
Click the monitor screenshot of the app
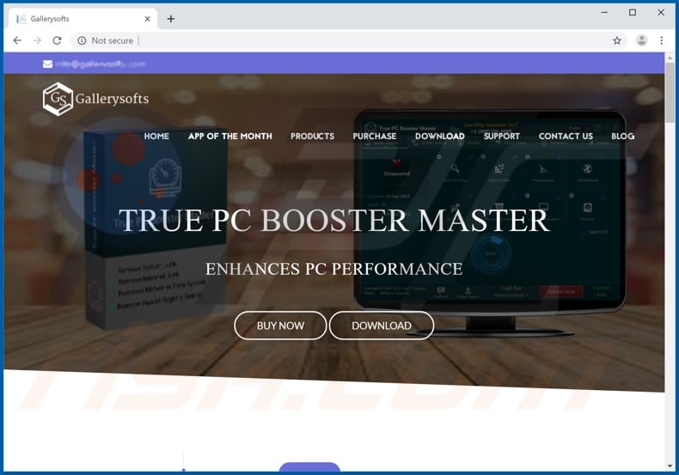tap(490, 222)
